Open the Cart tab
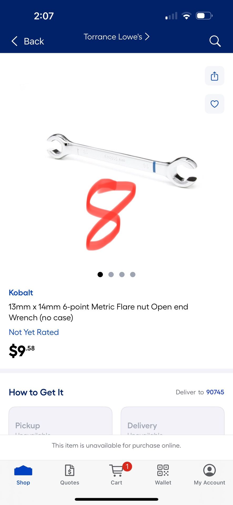The image size is (233, 505). pos(116,474)
